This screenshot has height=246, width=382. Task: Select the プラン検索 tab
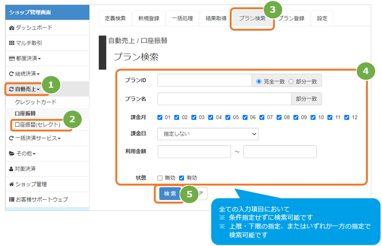coord(252,19)
